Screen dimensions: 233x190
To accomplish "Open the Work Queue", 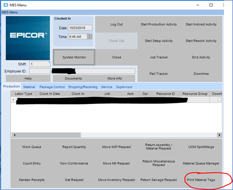I will 31,147.
